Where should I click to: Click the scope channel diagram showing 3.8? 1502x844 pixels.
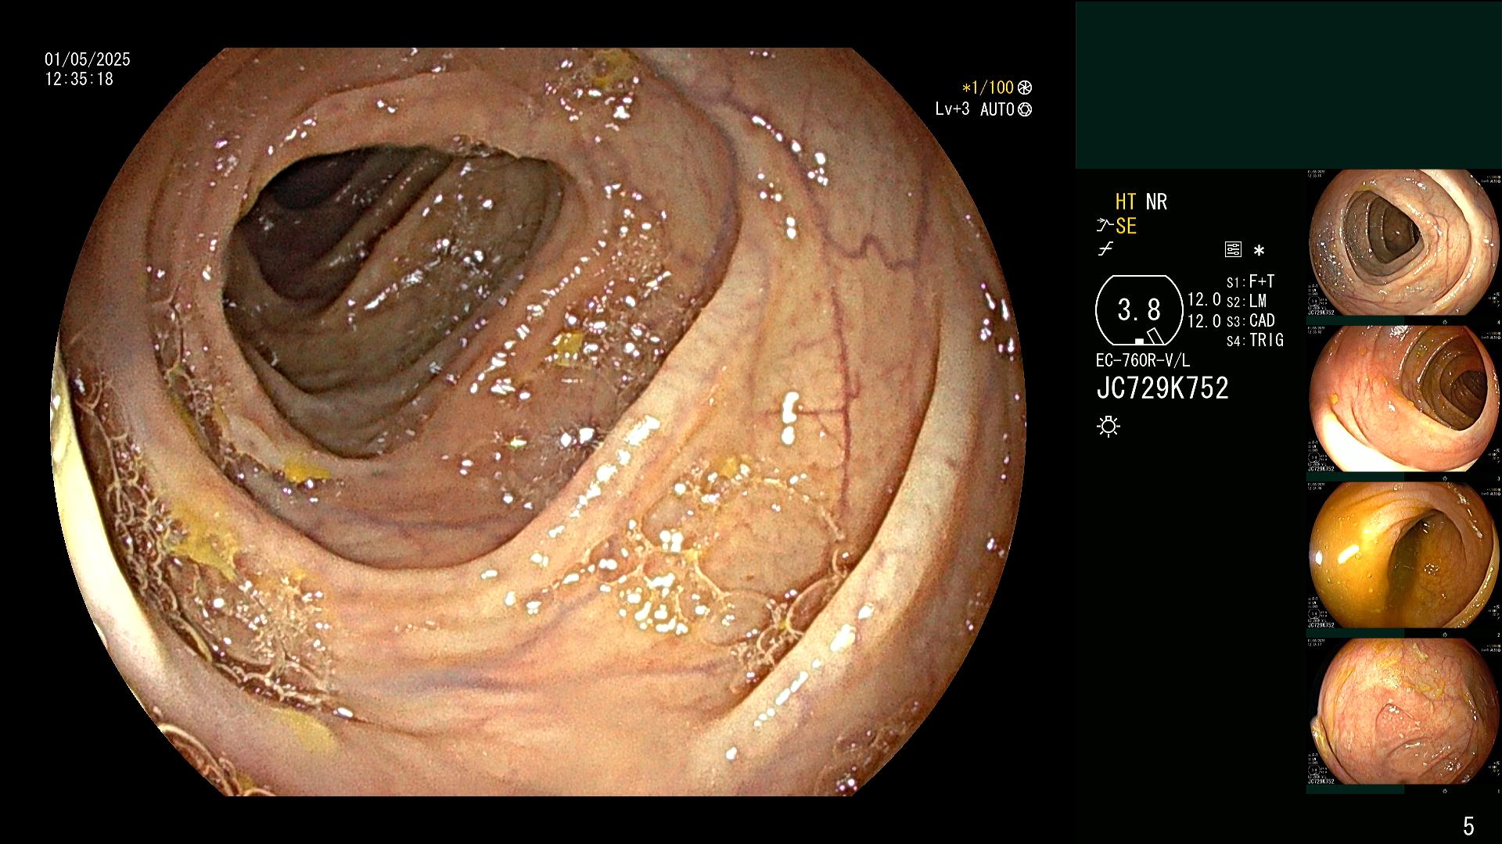1139,310
